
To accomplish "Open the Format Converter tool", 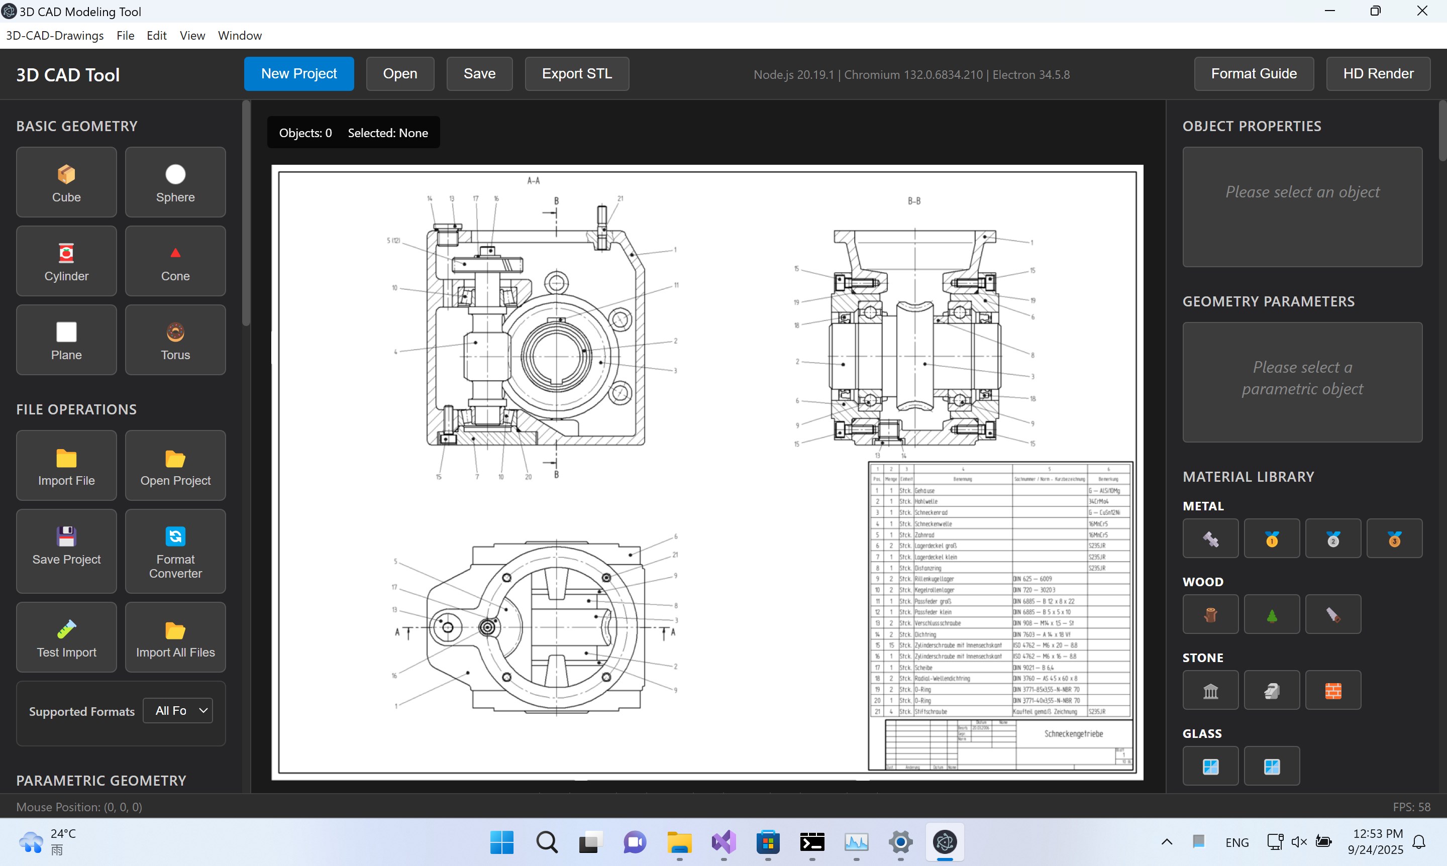I will click(x=174, y=551).
